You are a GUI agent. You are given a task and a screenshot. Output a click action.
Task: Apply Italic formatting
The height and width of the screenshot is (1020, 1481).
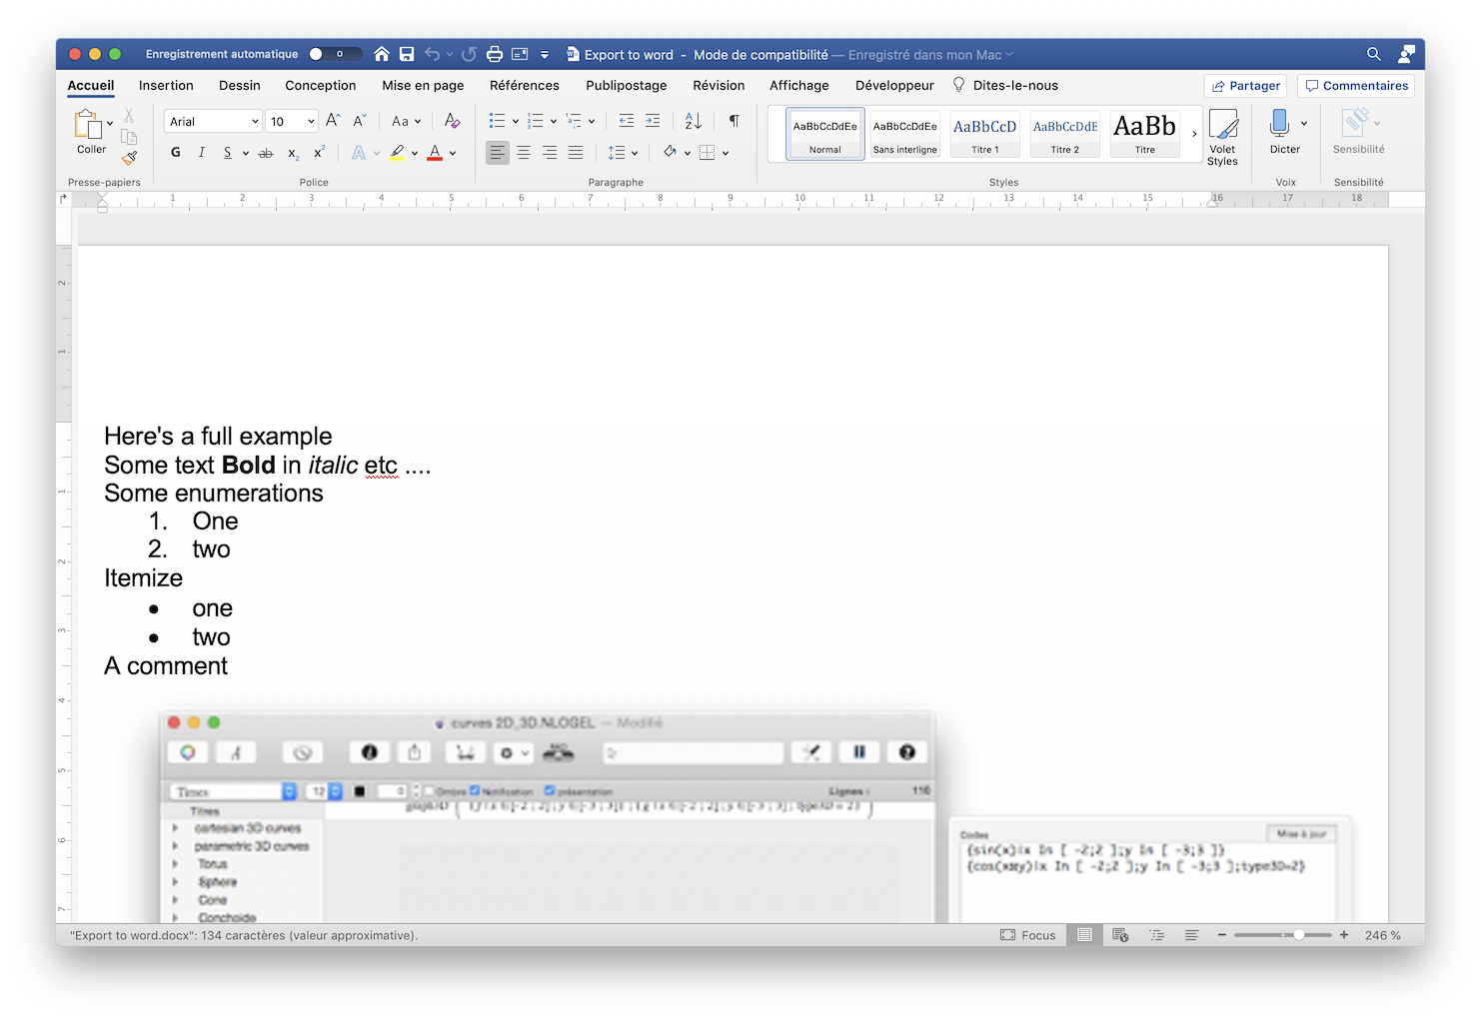pyautogui.click(x=202, y=153)
